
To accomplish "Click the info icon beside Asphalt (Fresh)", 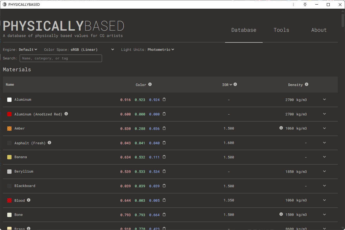I will tap(49, 143).
